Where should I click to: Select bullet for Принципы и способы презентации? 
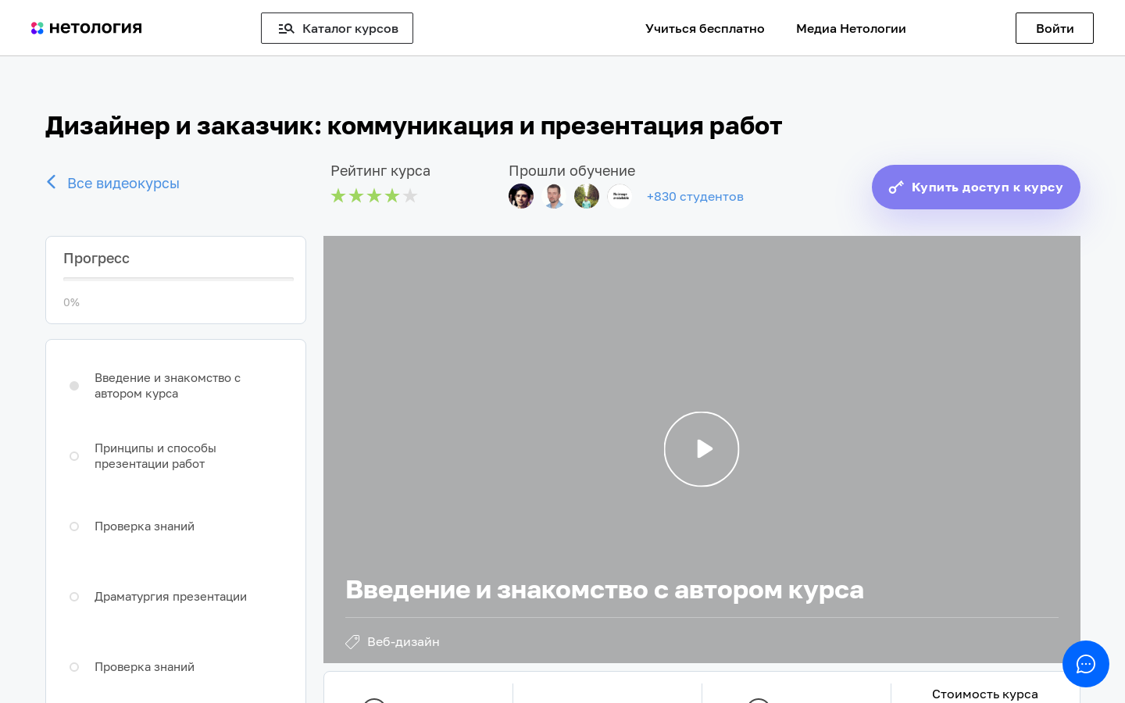(74, 456)
